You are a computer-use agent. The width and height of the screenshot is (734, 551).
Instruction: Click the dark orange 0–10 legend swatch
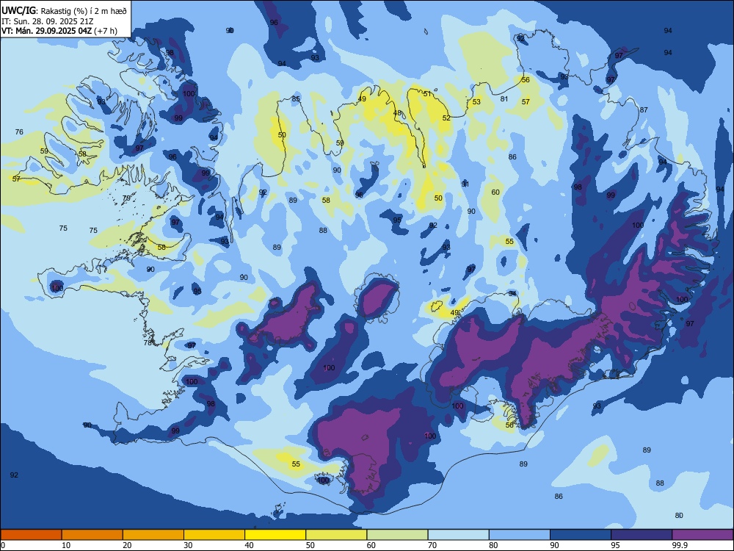31,535
